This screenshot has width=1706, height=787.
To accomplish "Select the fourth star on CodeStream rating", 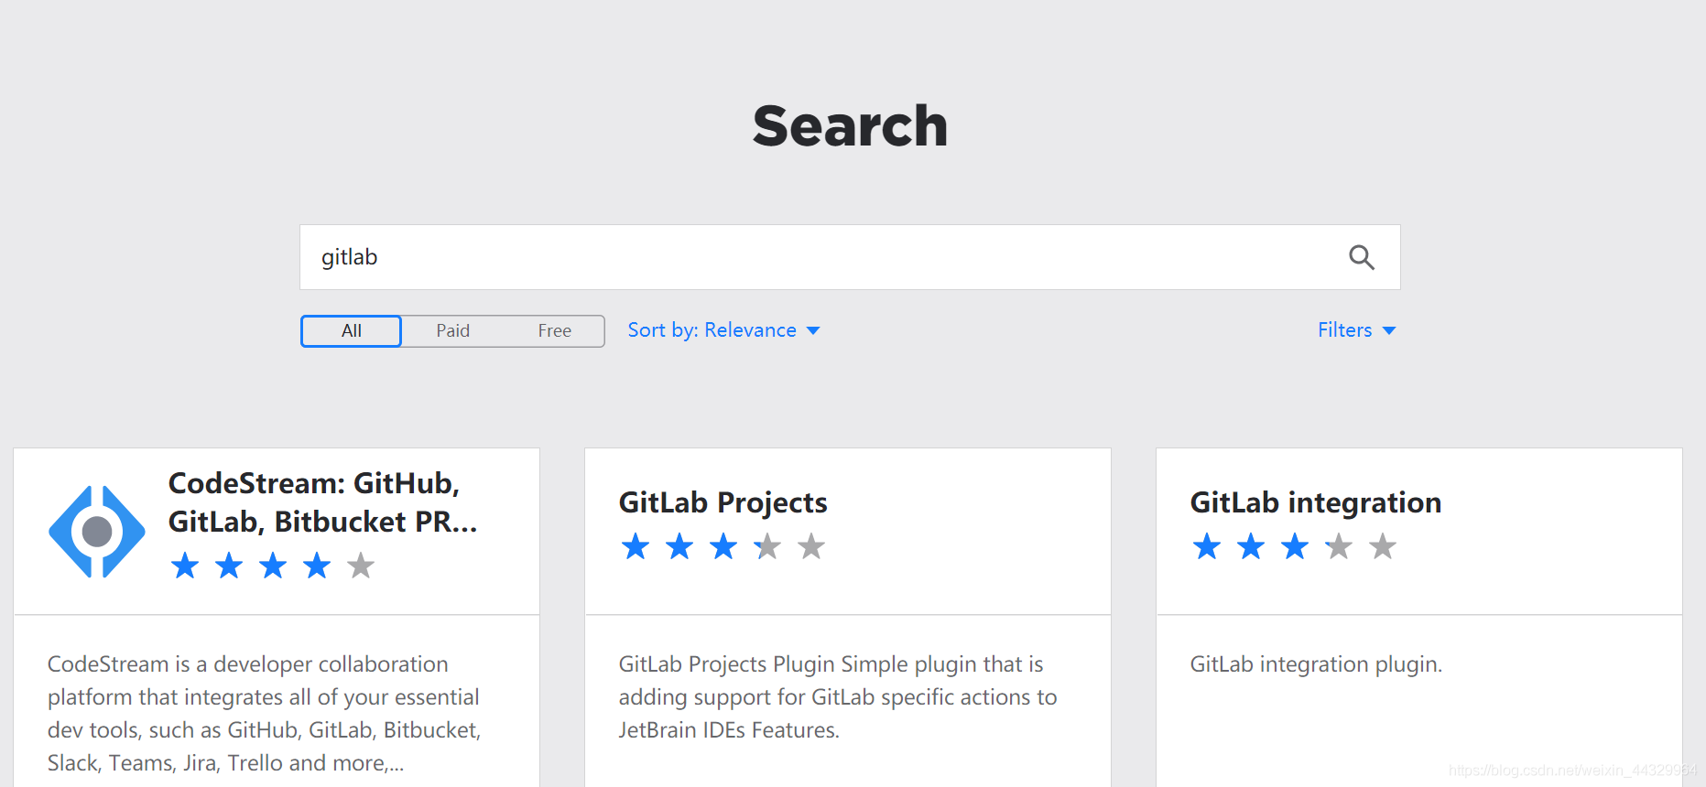I will click(x=316, y=565).
